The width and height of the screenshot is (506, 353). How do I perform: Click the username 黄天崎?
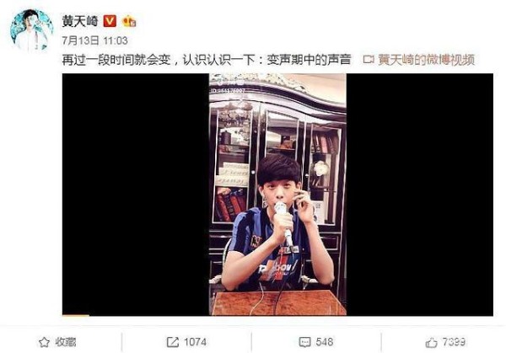(80, 21)
